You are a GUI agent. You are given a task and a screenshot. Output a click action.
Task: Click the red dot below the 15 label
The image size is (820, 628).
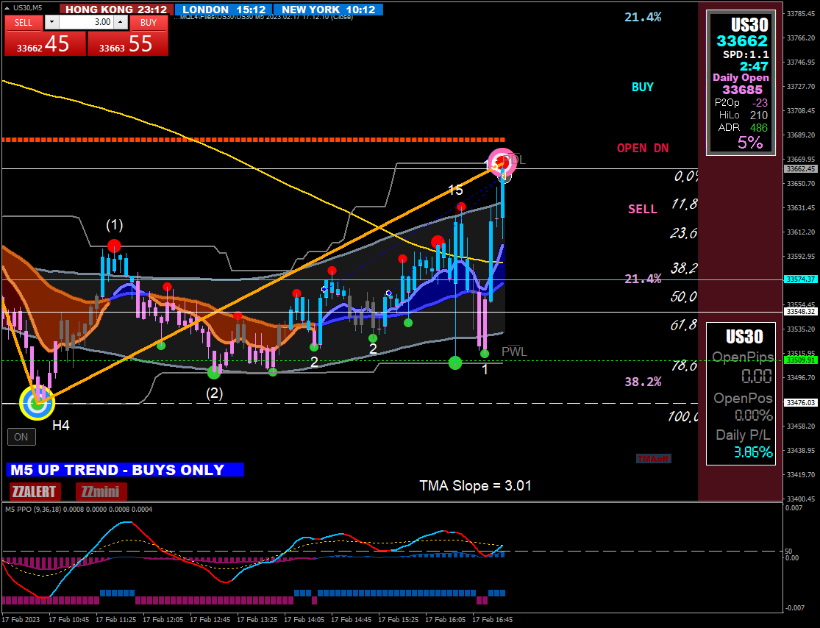click(460, 207)
